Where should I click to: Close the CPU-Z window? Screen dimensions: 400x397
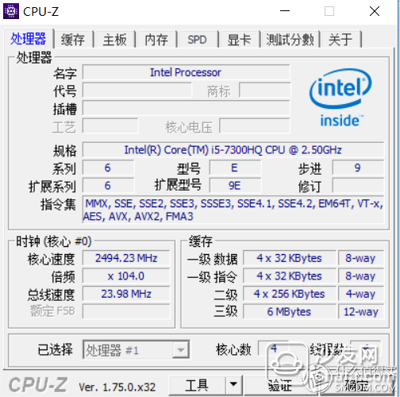(375, 11)
